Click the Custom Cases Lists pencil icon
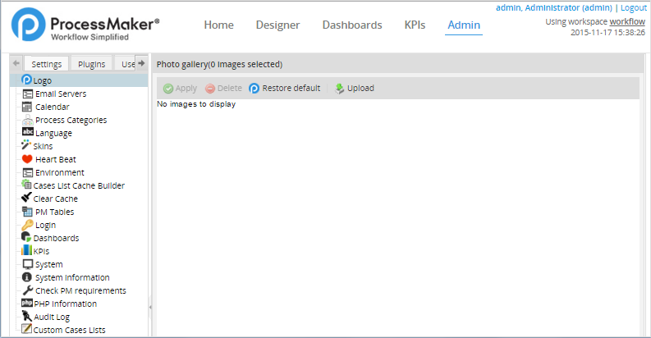 tap(27, 330)
